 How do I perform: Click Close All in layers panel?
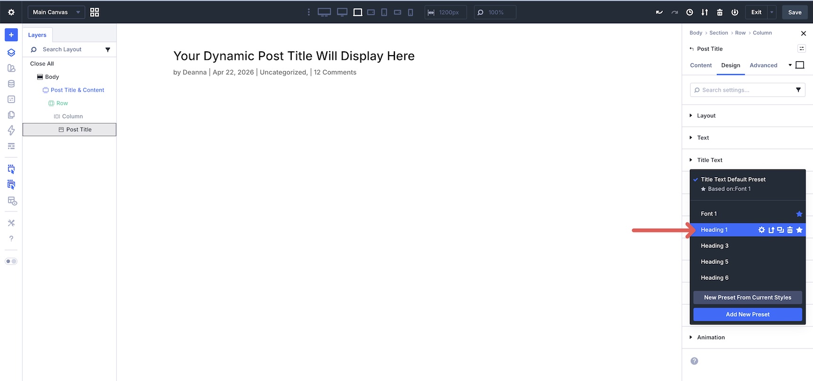[42, 64]
